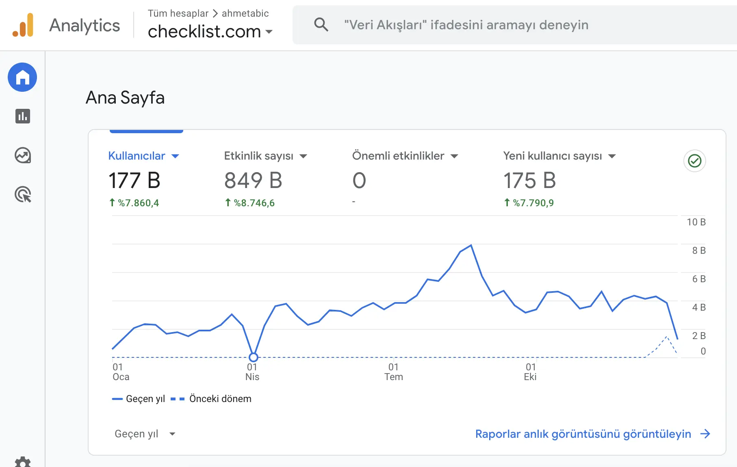Click the Google Analytics logo
The height and width of the screenshot is (467, 737).
pos(23,25)
